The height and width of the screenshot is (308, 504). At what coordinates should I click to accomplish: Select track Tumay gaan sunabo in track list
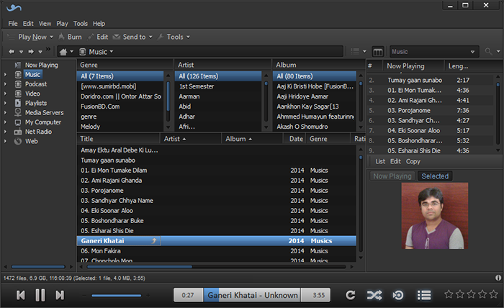tap(216, 160)
